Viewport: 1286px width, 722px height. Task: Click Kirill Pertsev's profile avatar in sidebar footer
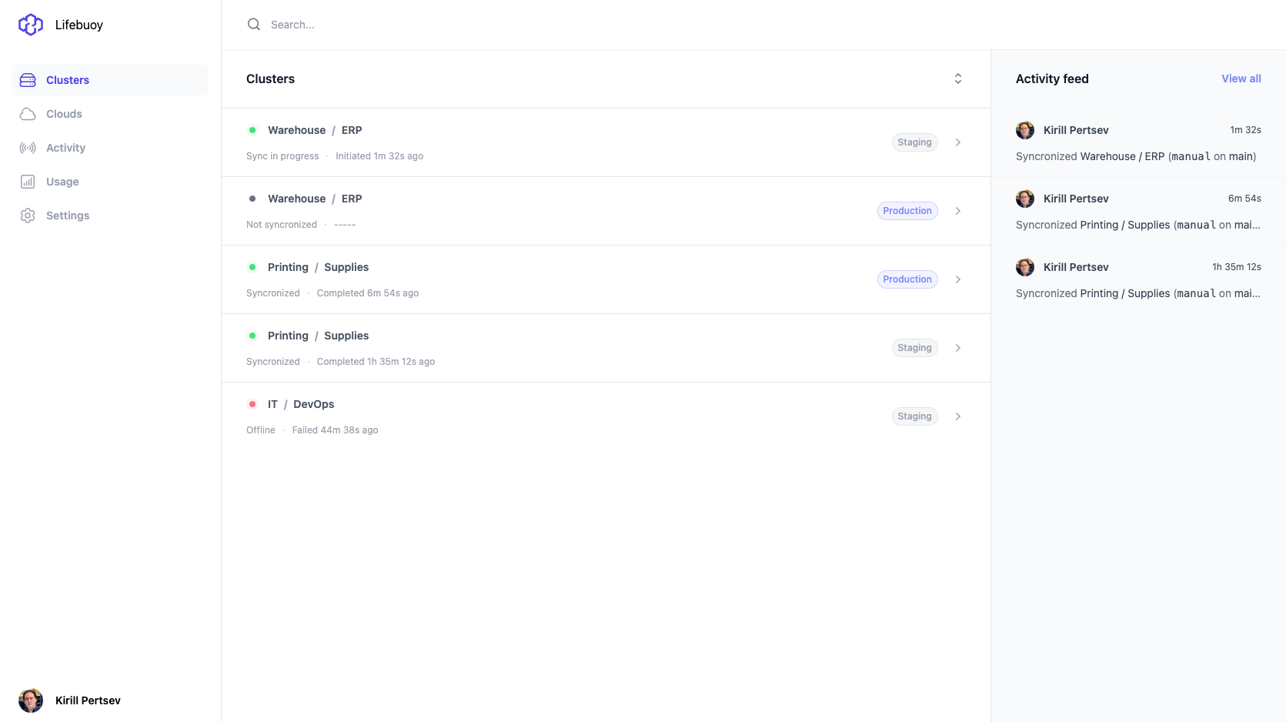click(x=31, y=700)
